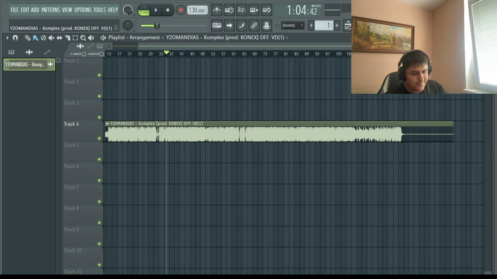Mute Track 2 using its green LED
497x279 pixels.
pyautogui.click(x=99, y=96)
